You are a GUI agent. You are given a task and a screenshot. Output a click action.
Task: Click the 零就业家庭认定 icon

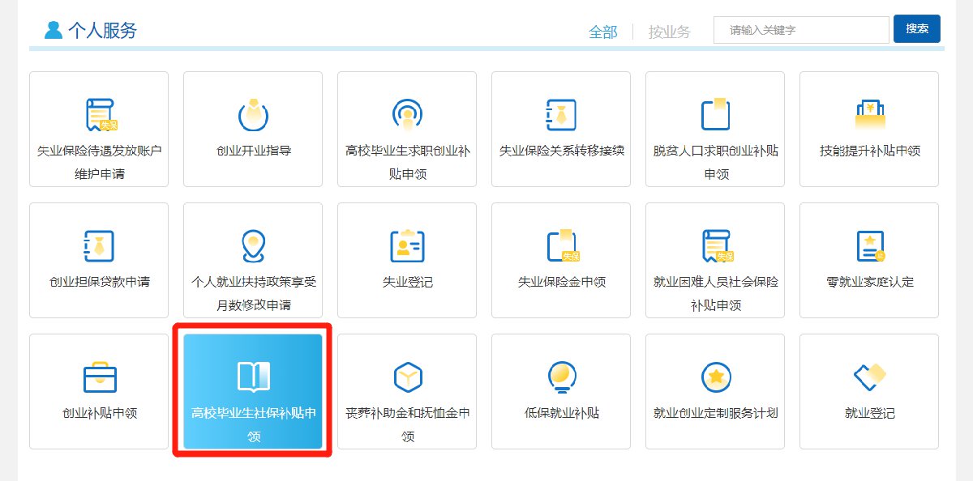tap(869, 246)
